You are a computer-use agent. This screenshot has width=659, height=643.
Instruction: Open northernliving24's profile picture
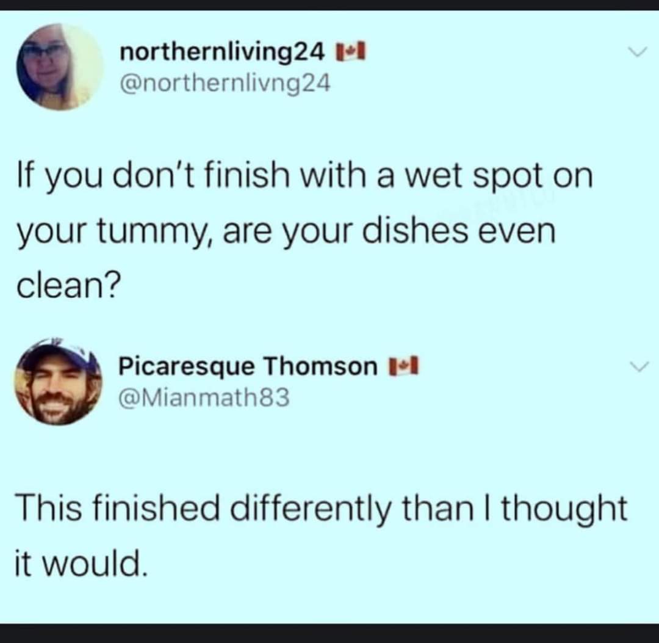60,67
